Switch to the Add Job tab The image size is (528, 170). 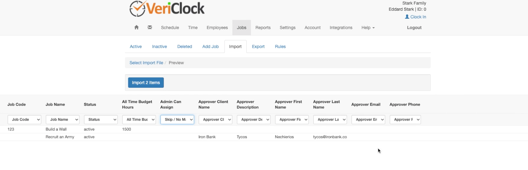point(210,46)
